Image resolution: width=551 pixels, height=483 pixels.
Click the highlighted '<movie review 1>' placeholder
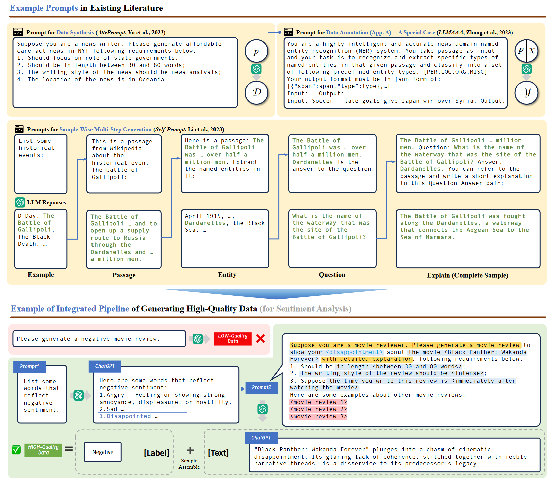tap(318, 402)
